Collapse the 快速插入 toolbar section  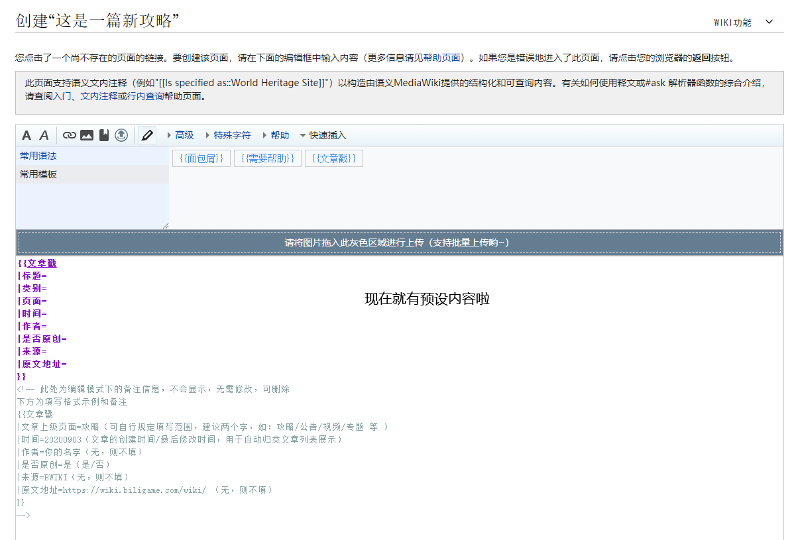pos(323,135)
